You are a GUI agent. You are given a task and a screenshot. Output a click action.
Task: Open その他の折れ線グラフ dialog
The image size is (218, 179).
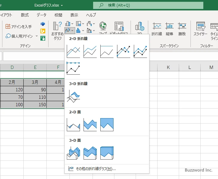[x=92, y=169]
